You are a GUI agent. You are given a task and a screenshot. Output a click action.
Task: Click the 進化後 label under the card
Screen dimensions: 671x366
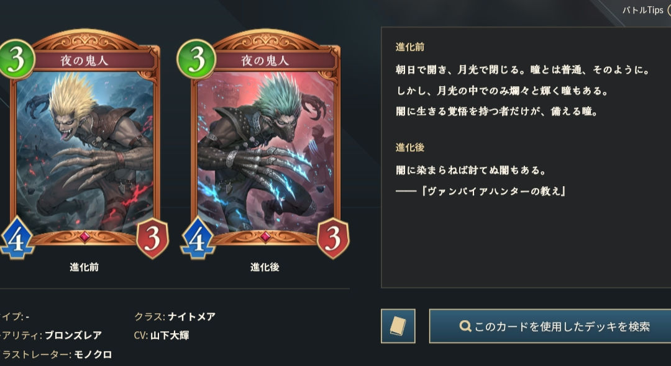coord(265,267)
